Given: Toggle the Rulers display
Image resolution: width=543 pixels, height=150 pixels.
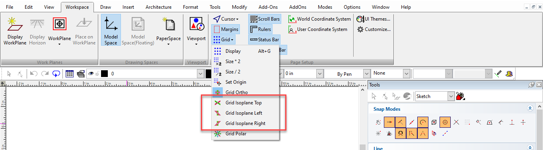Looking at the screenshot, I should click(260, 29).
